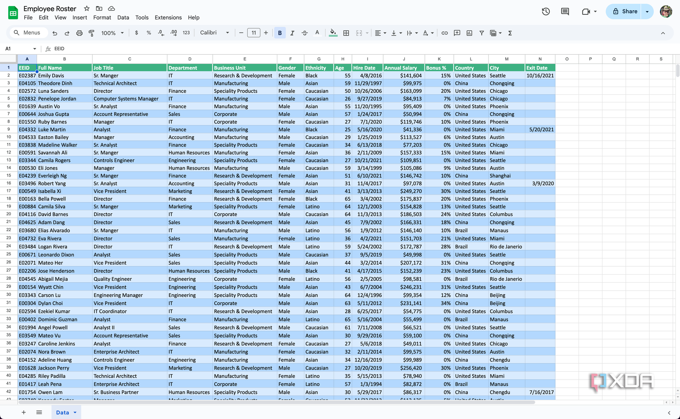Open the Format menu
This screenshot has width=680, height=419.
102,18
